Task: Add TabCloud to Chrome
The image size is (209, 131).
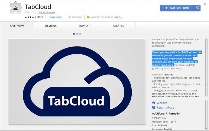Action: 177,8
